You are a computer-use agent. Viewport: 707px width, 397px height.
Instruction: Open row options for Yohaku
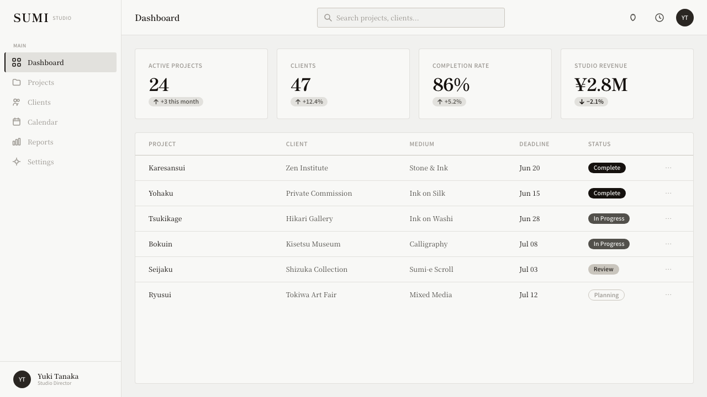[x=668, y=193]
